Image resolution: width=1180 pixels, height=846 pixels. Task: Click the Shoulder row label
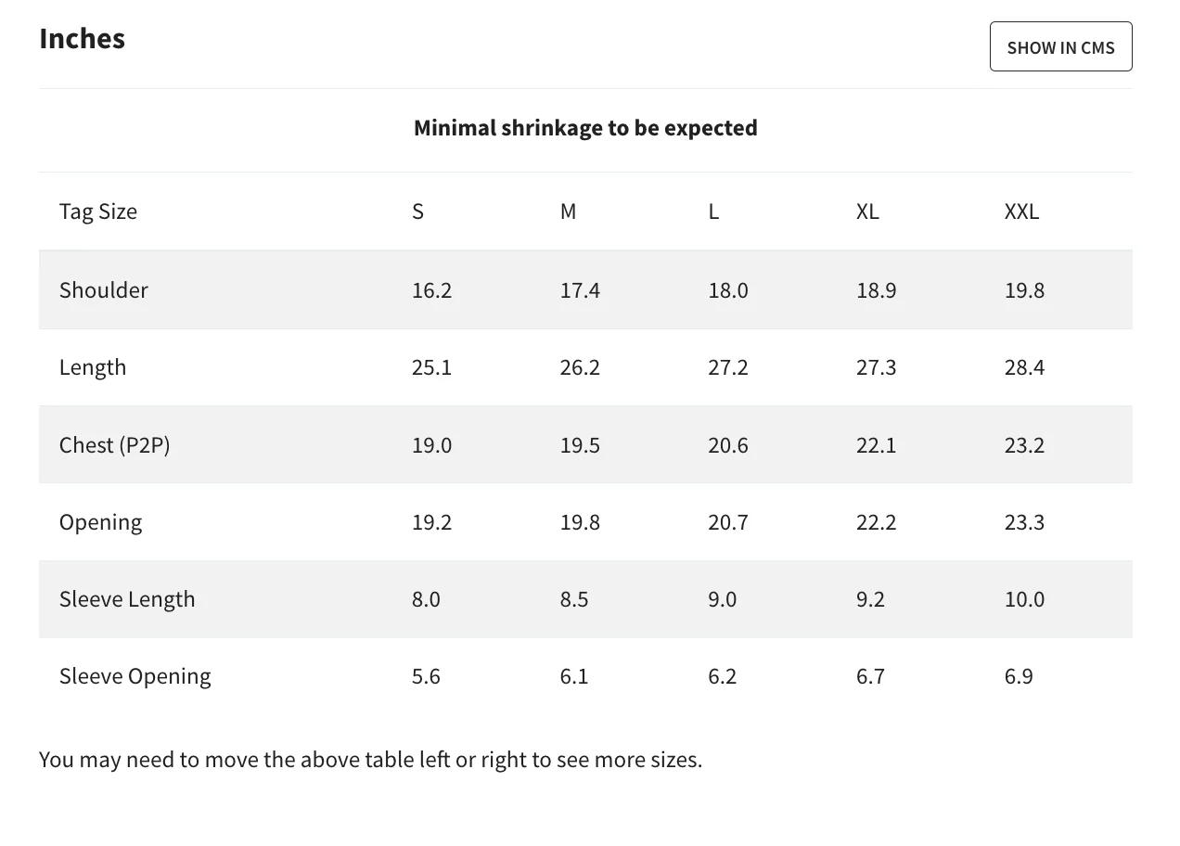[x=104, y=289]
